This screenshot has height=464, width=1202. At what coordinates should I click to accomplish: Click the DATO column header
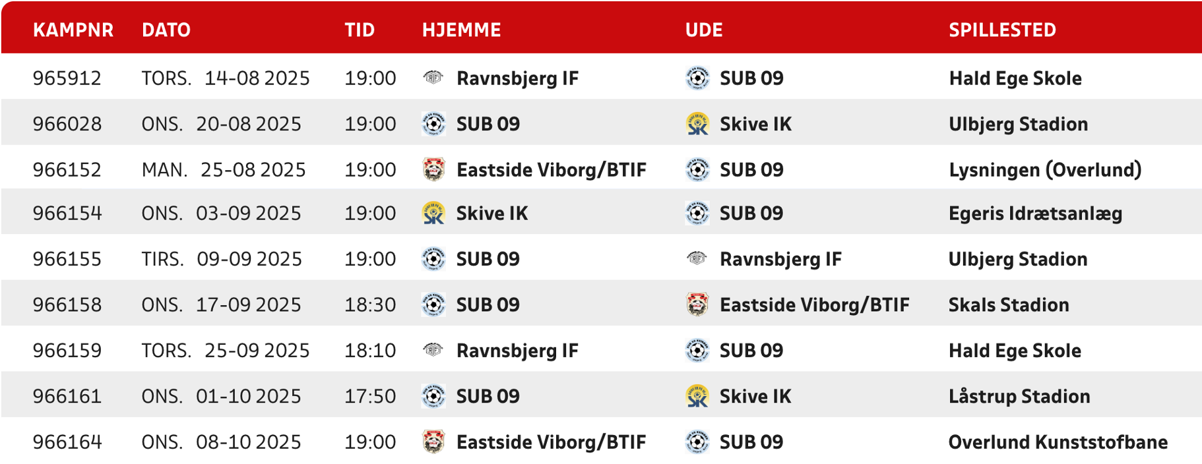(x=166, y=30)
